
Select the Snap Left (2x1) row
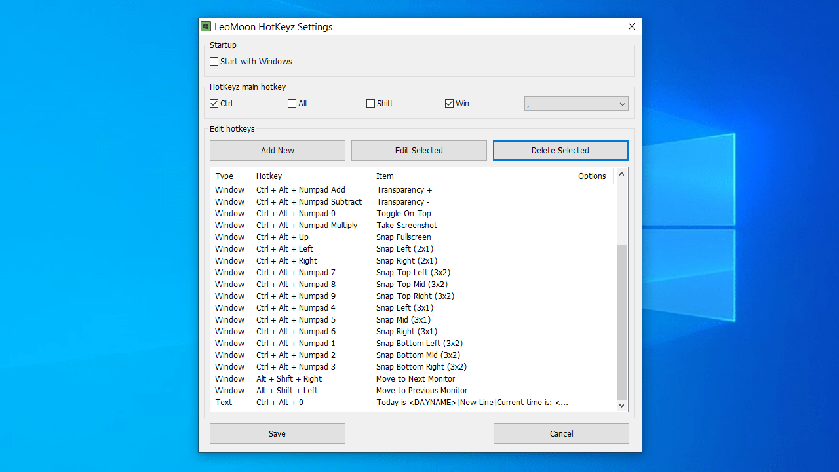[x=414, y=249]
